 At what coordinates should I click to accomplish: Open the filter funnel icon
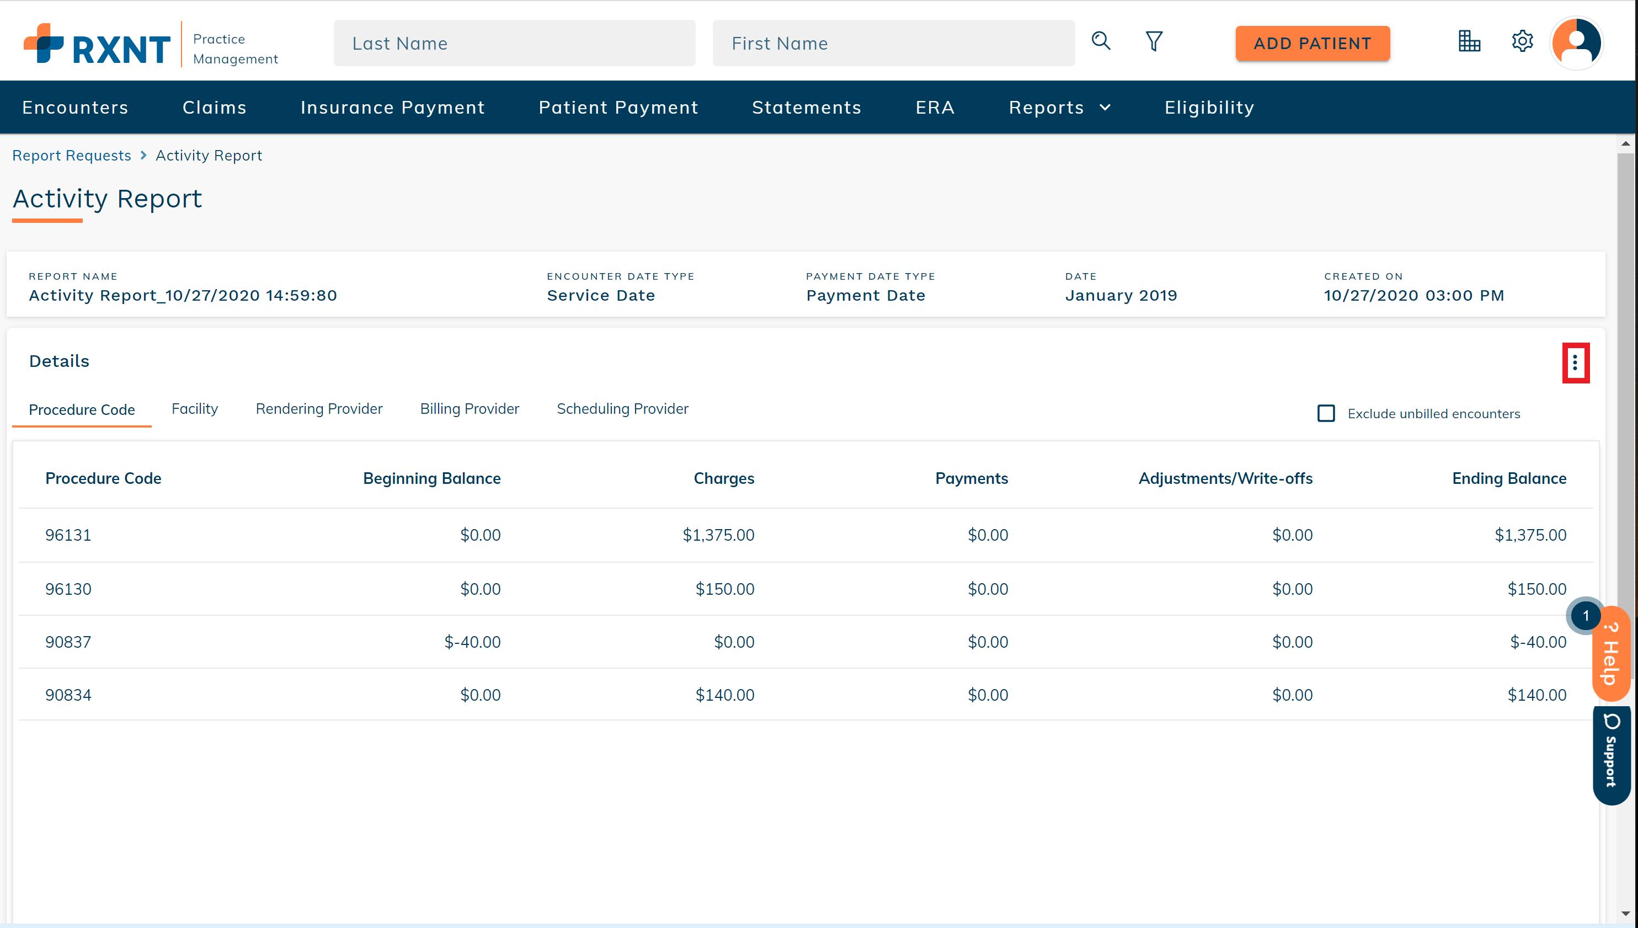pyautogui.click(x=1154, y=41)
